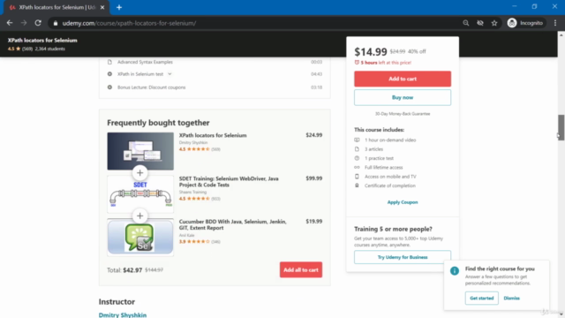This screenshot has height=318, width=565.
Task: Open the XPath locators for Selenium course thumbnail
Action: click(140, 151)
